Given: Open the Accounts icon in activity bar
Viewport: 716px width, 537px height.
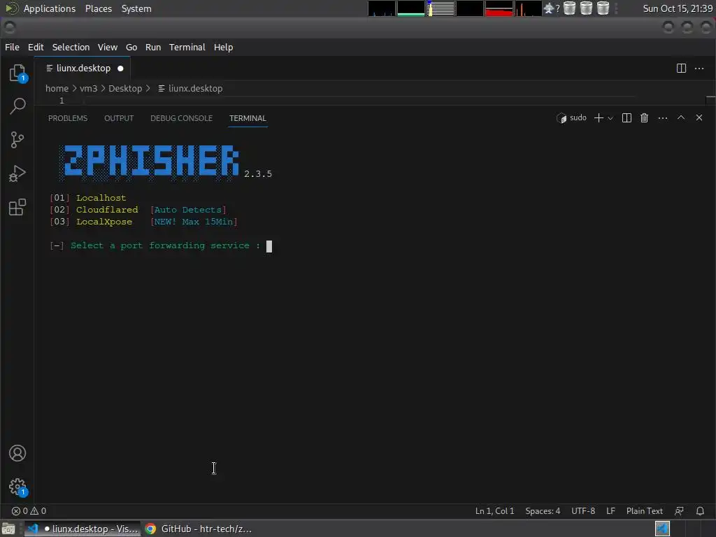Looking at the screenshot, I should pos(17,453).
